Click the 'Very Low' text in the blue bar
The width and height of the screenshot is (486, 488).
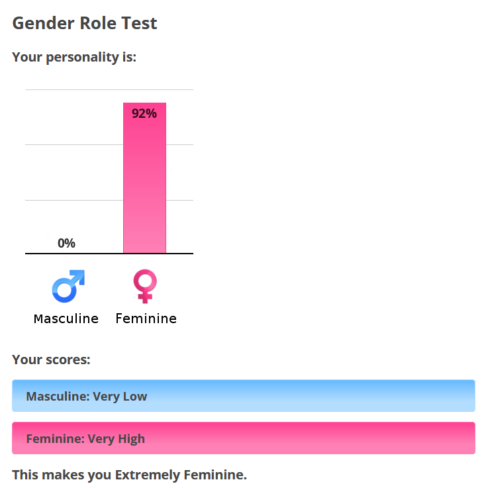tap(120, 396)
